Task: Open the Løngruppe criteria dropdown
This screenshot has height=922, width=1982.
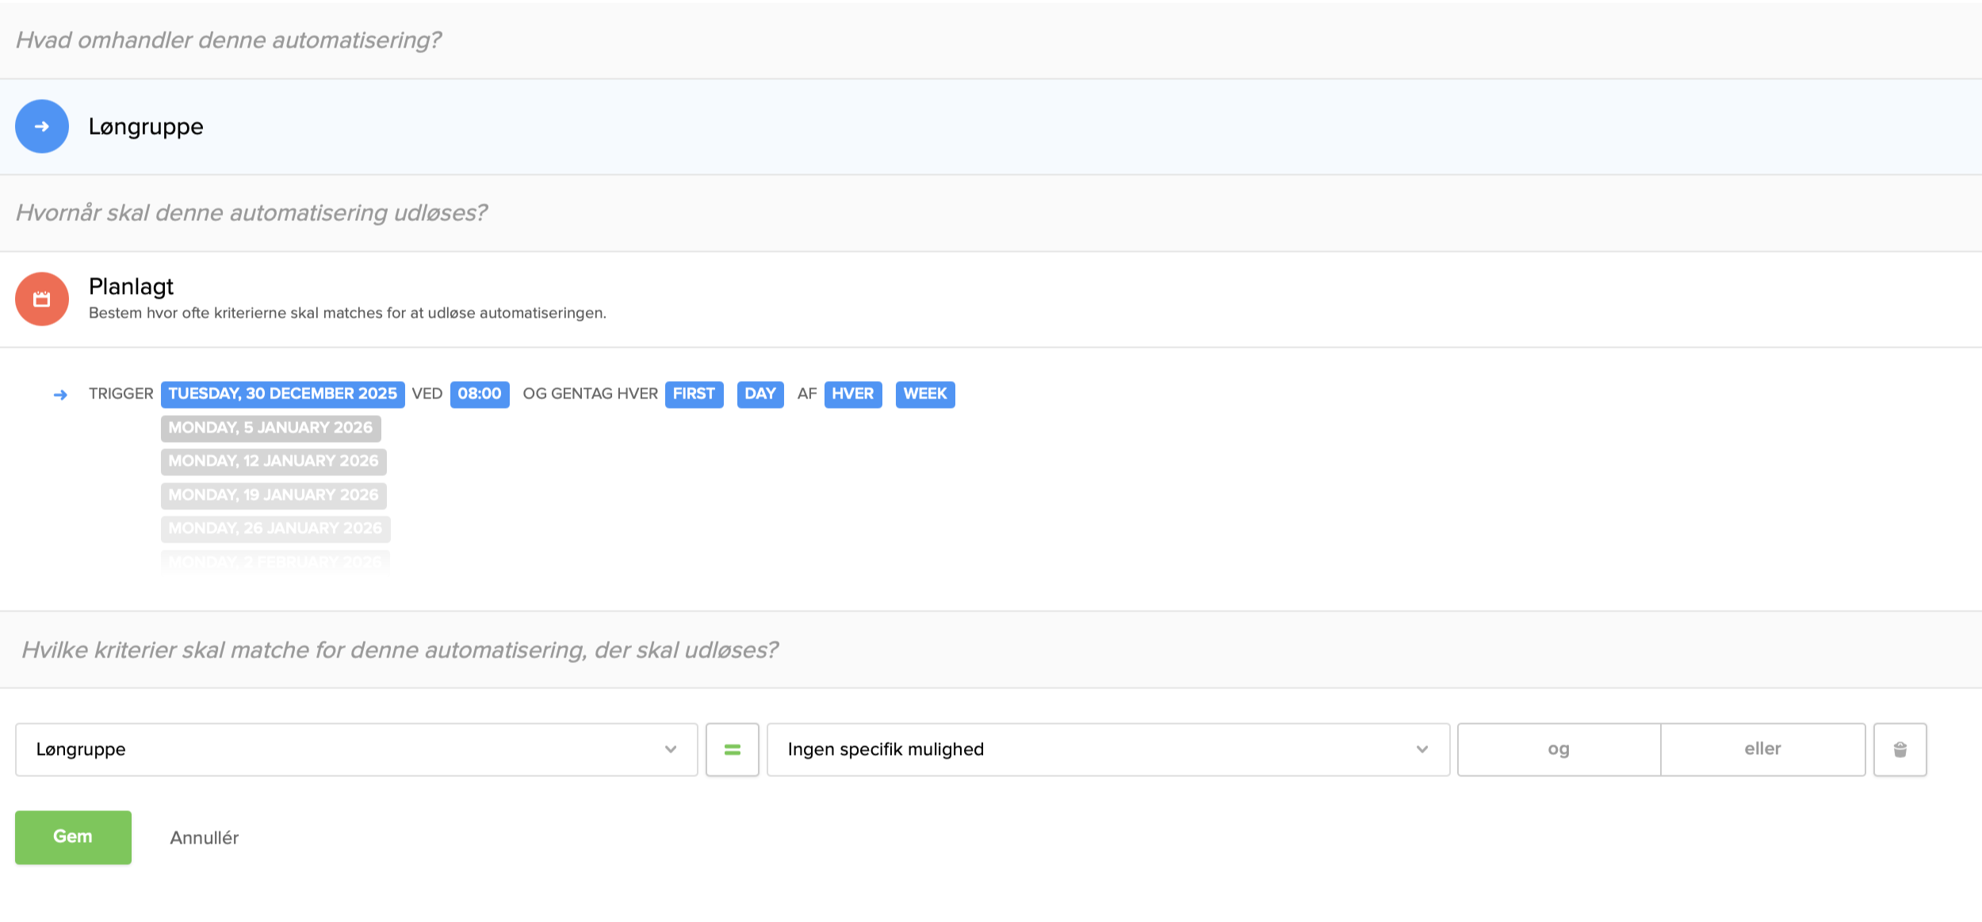Action: (x=356, y=749)
